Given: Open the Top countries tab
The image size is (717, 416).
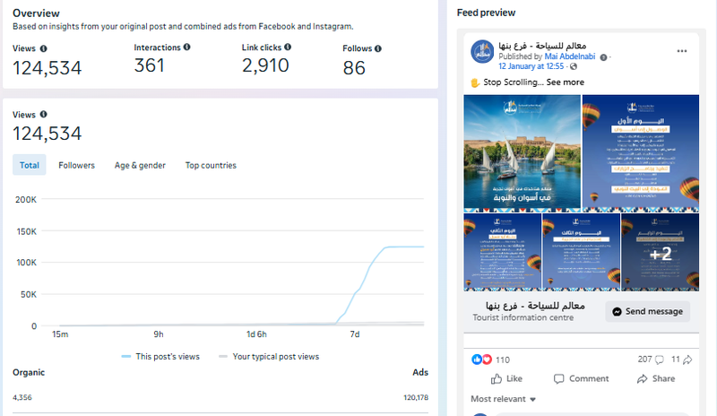Looking at the screenshot, I should tap(211, 165).
